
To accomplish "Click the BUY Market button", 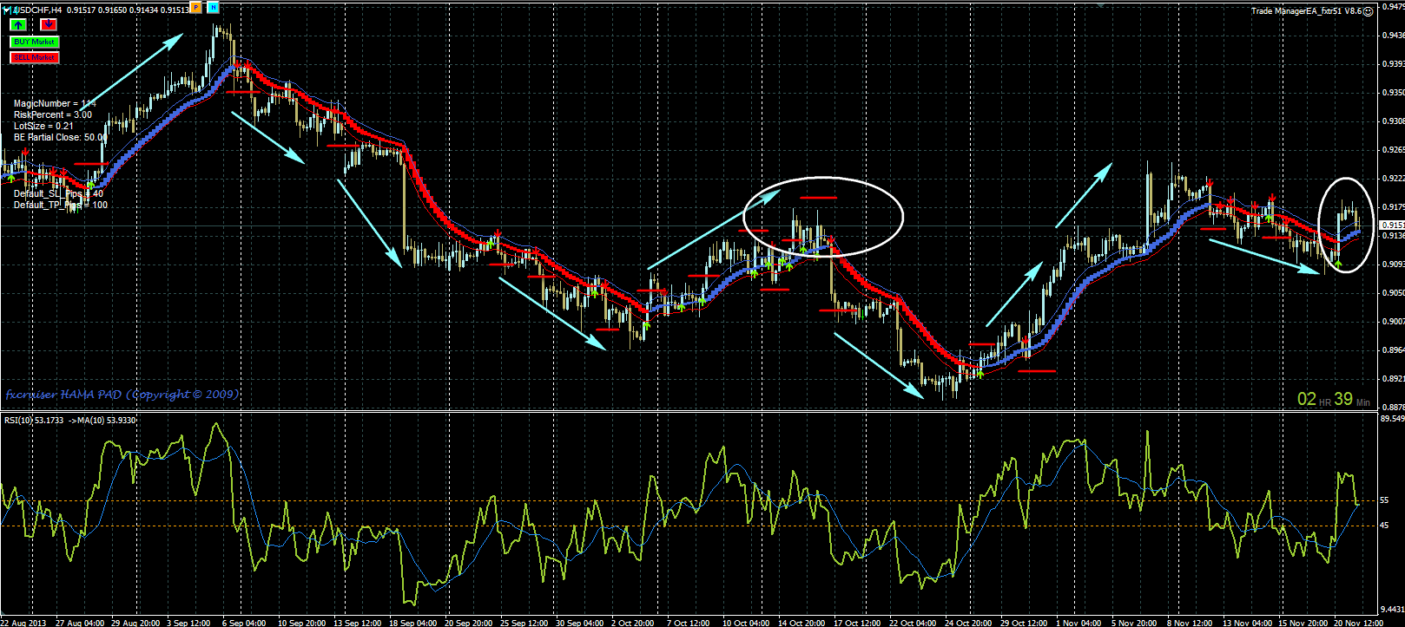I will click(x=35, y=42).
